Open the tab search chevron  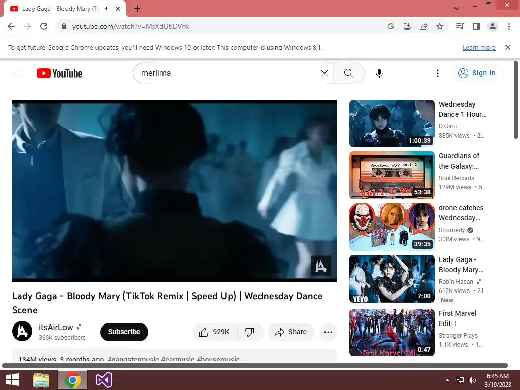[x=457, y=9]
